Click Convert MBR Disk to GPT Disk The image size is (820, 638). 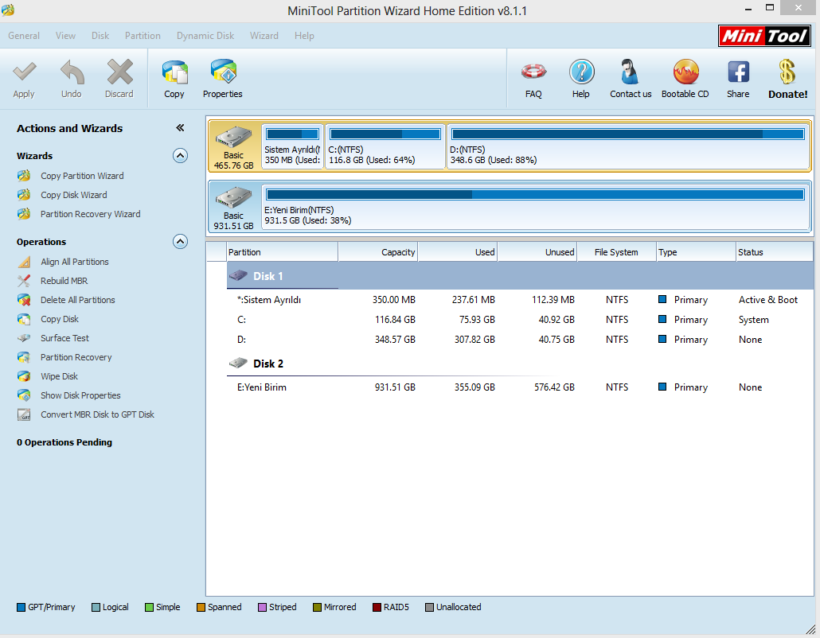point(97,414)
